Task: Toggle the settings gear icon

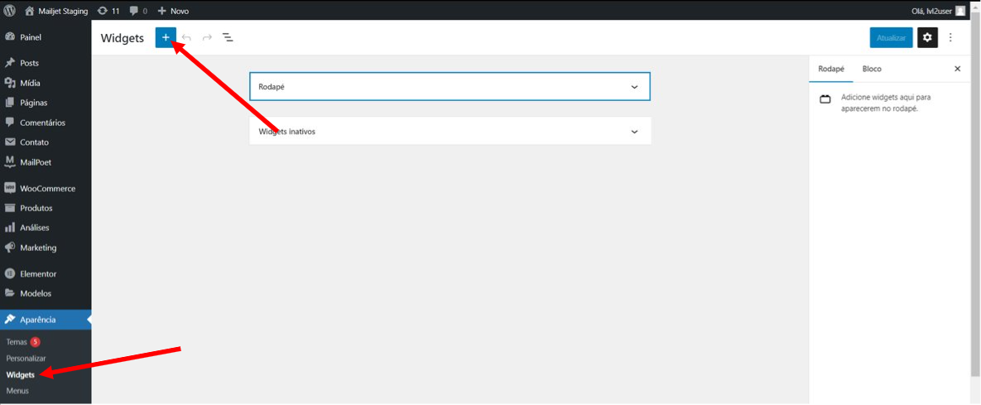Action: tap(927, 37)
